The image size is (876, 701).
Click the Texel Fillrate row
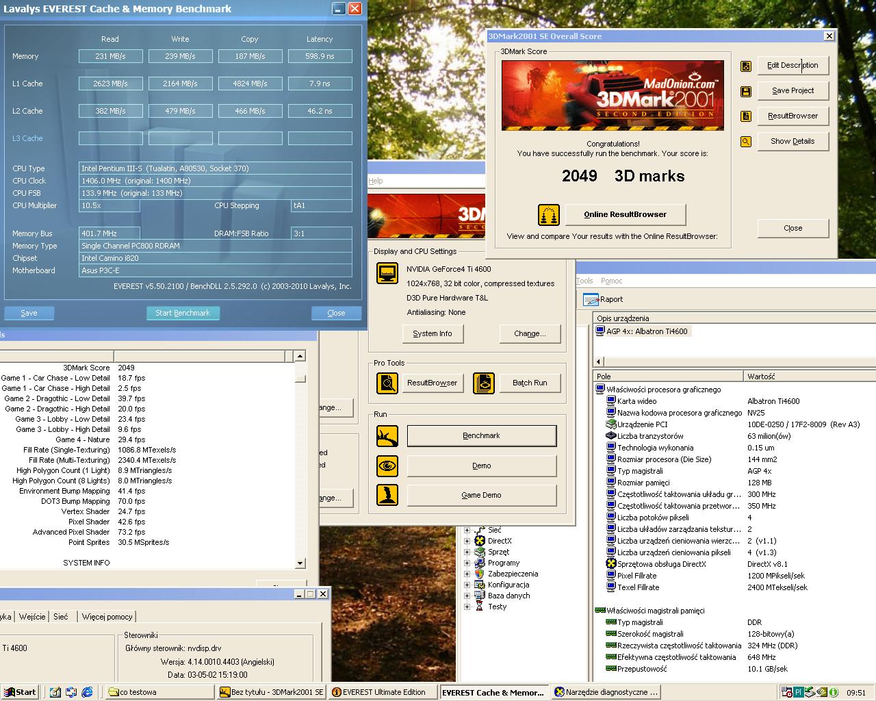pyautogui.click(x=734, y=587)
